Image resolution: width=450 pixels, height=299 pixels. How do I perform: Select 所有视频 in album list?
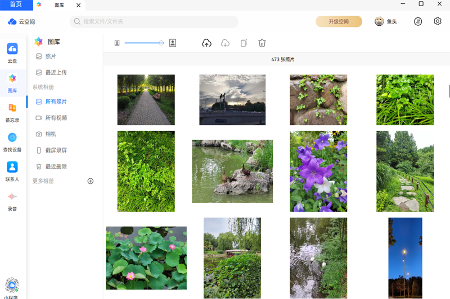coord(56,118)
